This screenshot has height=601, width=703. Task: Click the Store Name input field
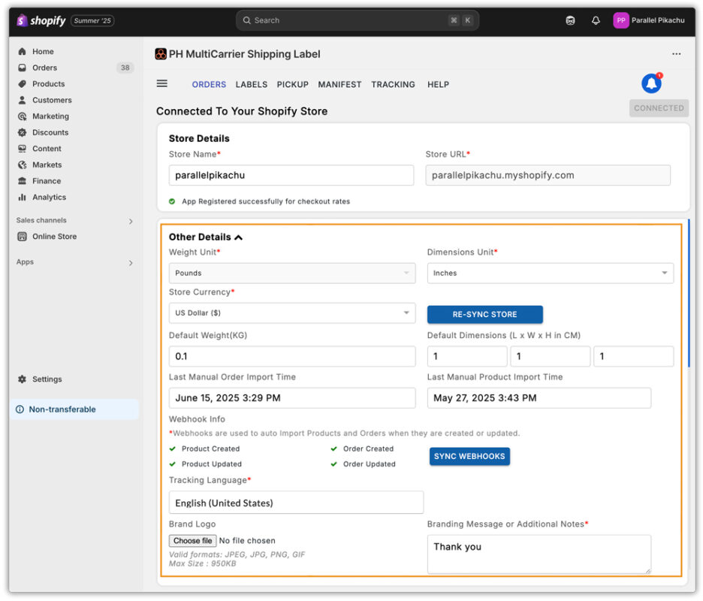(291, 175)
